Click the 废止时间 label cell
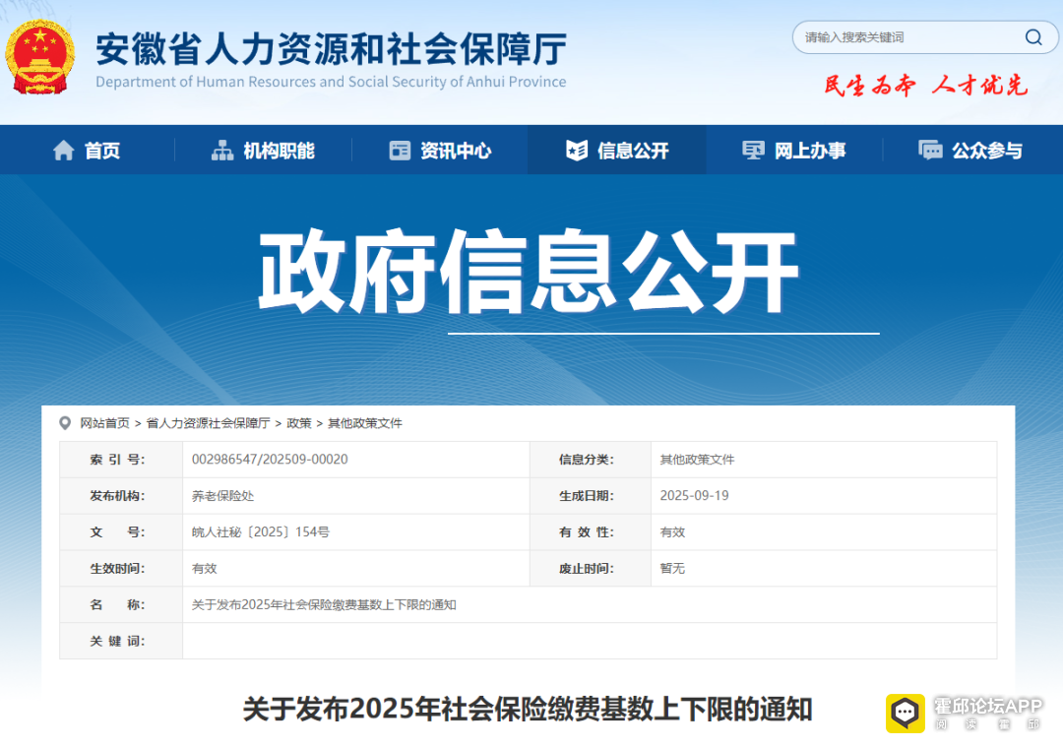Image resolution: width=1063 pixels, height=748 pixels. 591,568
